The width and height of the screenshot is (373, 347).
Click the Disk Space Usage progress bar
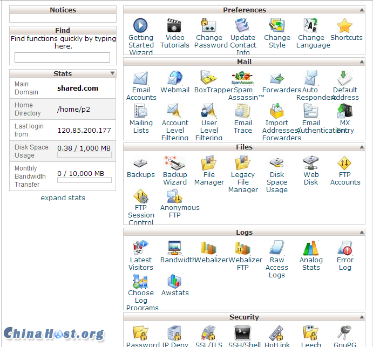84,155
